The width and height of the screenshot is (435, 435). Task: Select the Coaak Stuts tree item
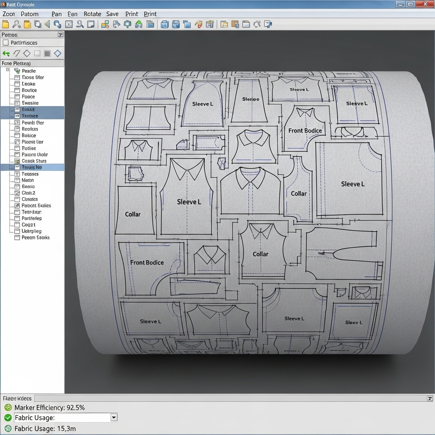pyautogui.click(x=34, y=161)
